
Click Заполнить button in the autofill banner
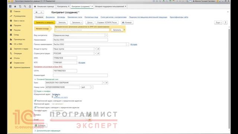[117, 30]
